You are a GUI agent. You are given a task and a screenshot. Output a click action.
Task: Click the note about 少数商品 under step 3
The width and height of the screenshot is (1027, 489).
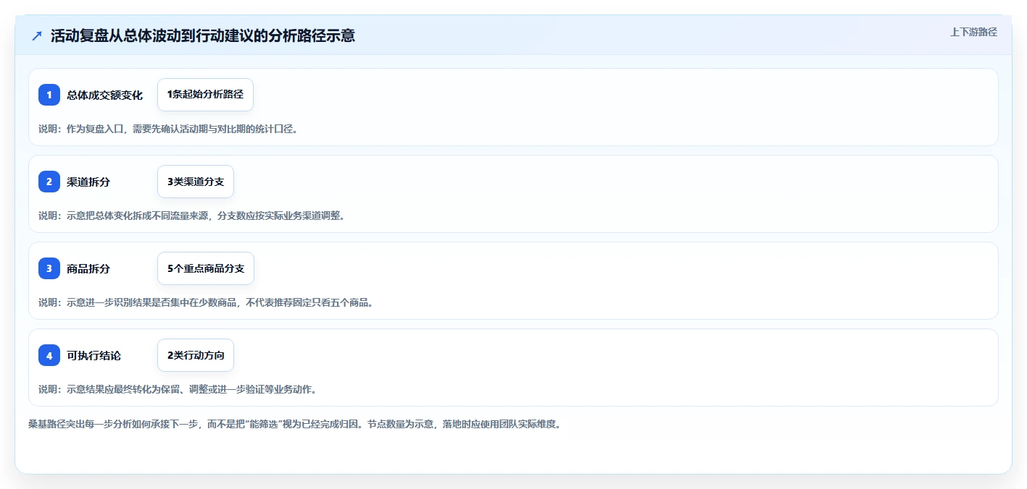207,302
